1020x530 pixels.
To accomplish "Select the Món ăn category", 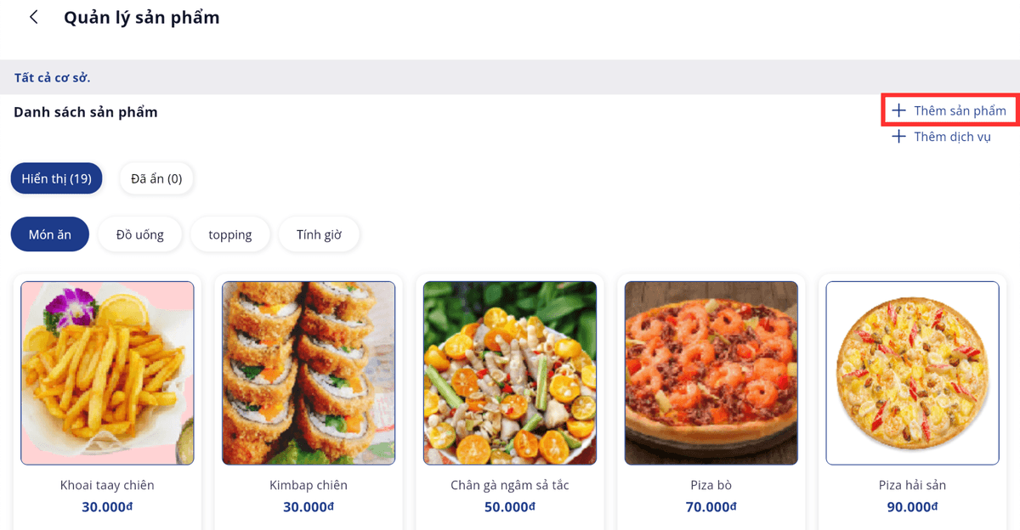I will (x=49, y=234).
